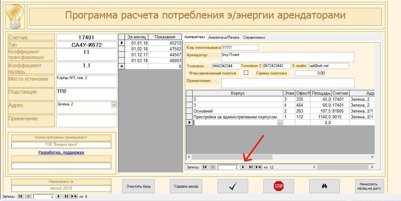Open the Аналитика/Печать tab
The width and height of the screenshot is (401, 201).
(x=224, y=37)
